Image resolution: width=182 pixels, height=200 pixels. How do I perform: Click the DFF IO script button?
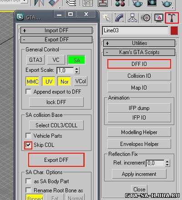click(139, 64)
